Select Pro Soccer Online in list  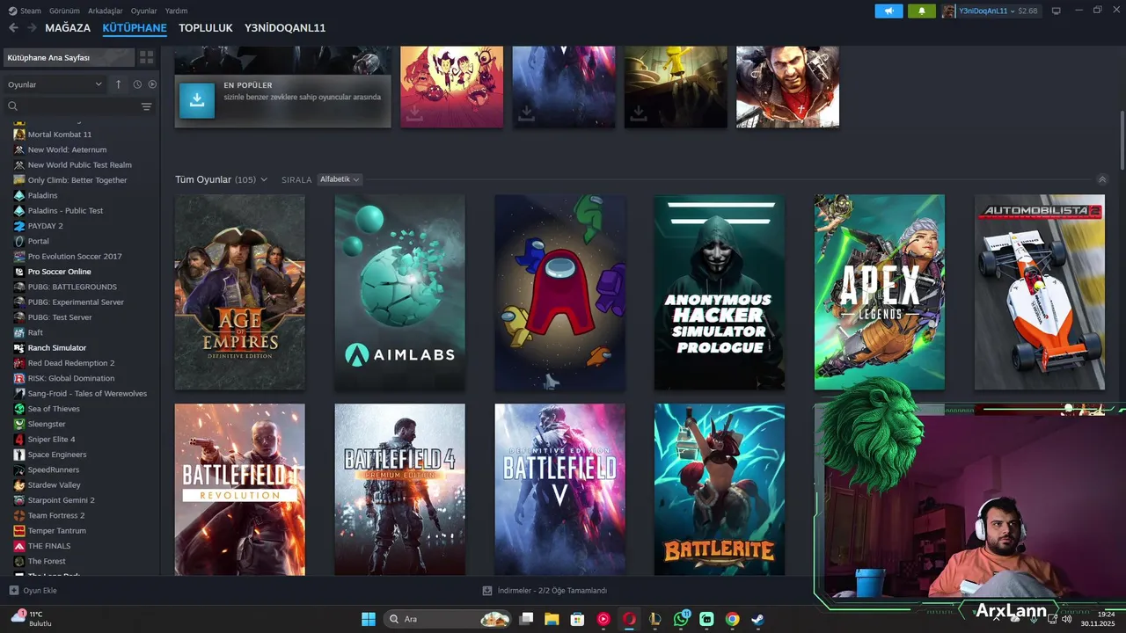click(x=59, y=272)
